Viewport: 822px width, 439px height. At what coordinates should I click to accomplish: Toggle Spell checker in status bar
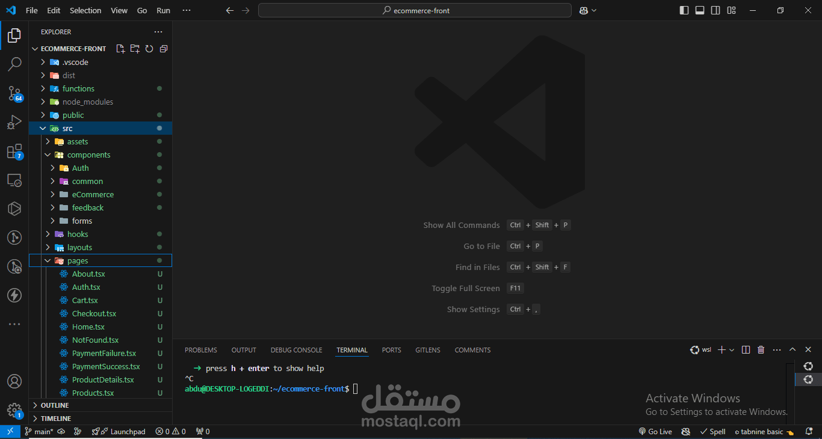[713, 431]
